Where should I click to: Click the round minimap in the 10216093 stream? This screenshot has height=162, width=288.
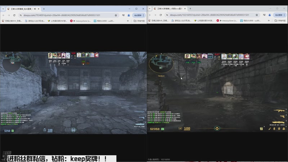coord(161,64)
